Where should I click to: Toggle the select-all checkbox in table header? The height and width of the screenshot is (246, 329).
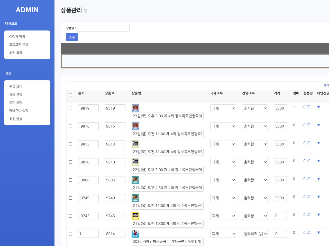pos(70,95)
